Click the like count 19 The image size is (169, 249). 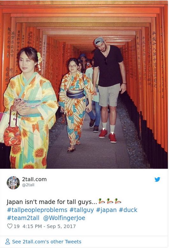[17, 226]
